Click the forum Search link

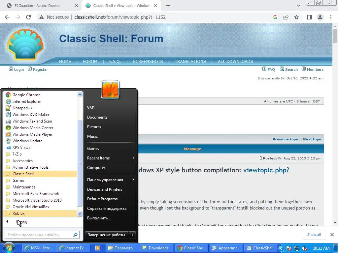[289, 69]
